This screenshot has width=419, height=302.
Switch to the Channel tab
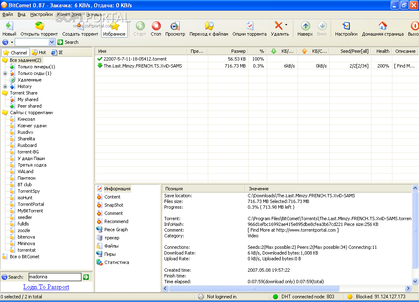(15, 53)
